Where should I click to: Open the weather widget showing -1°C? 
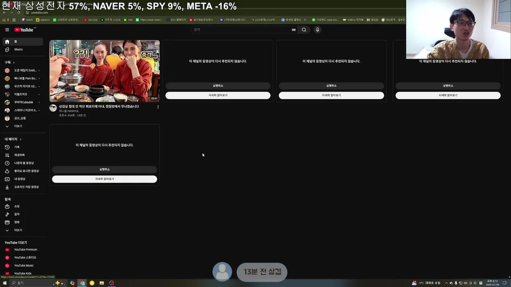point(426,283)
